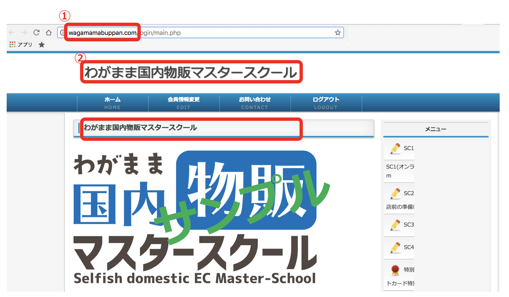The width and height of the screenshot is (509, 297).
Task: Select ログアウト LOGOUT in the navigation bar
Action: (326, 103)
